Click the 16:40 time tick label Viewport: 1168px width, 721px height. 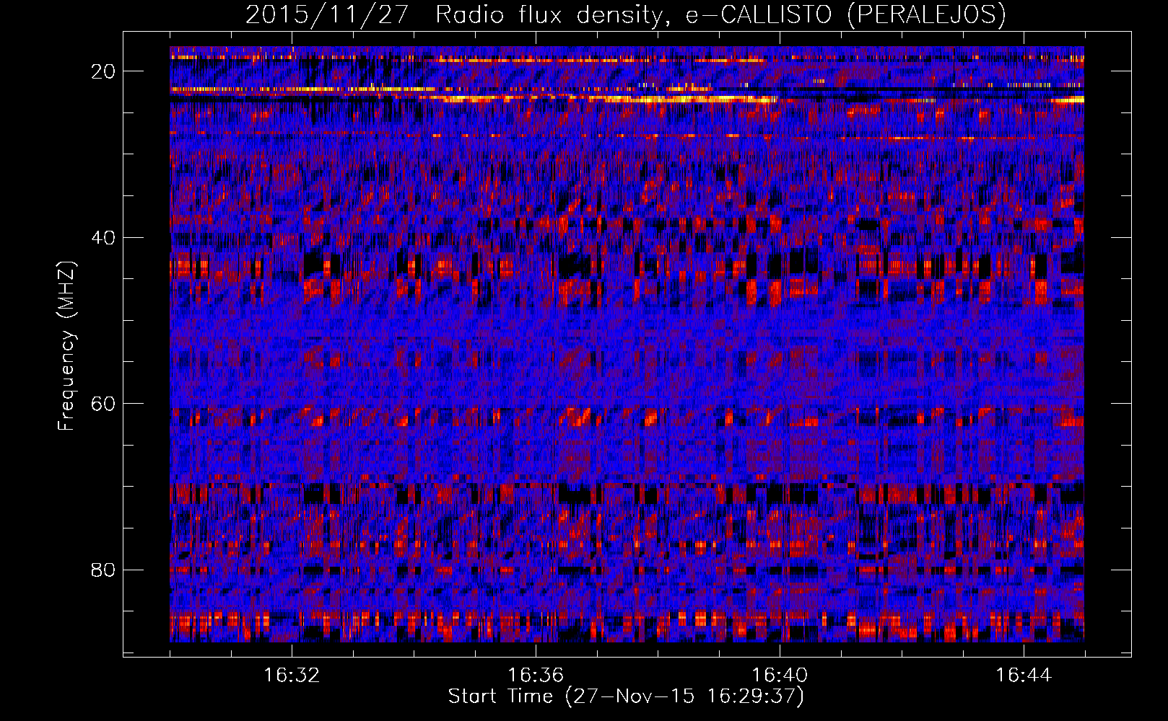coord(780,676)
